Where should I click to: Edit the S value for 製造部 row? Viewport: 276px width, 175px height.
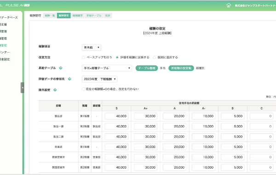tap(116, 116)
